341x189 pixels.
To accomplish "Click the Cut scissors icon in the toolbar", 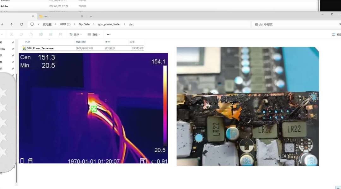I will (12, 34).
